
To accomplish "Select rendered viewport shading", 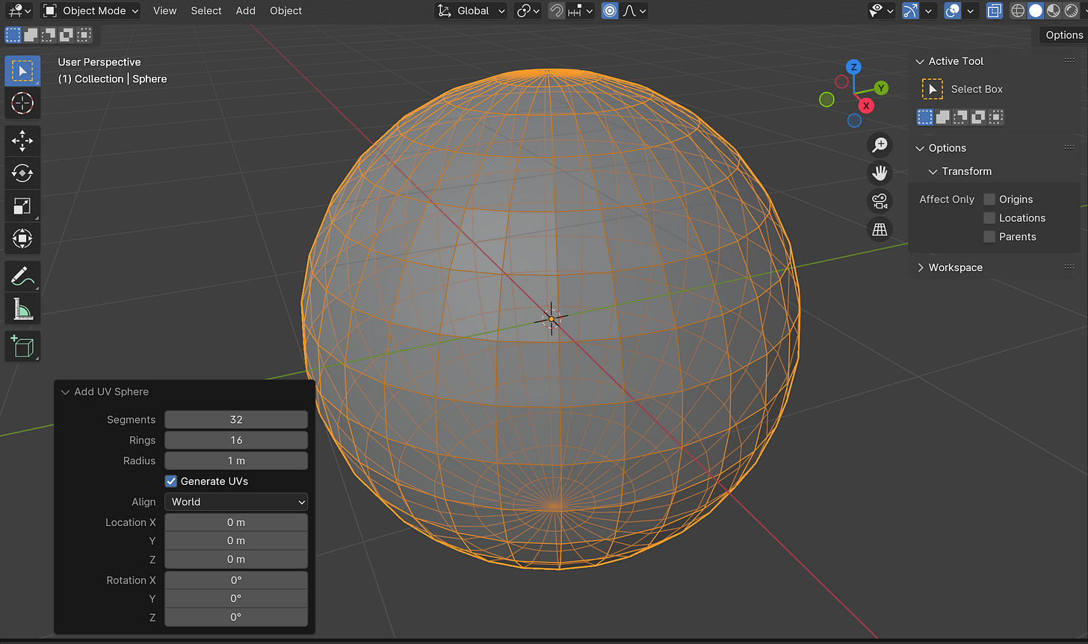I will click(1071, 10).
